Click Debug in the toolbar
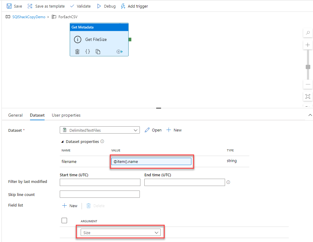The image size is (313, 242). [106, 6]
